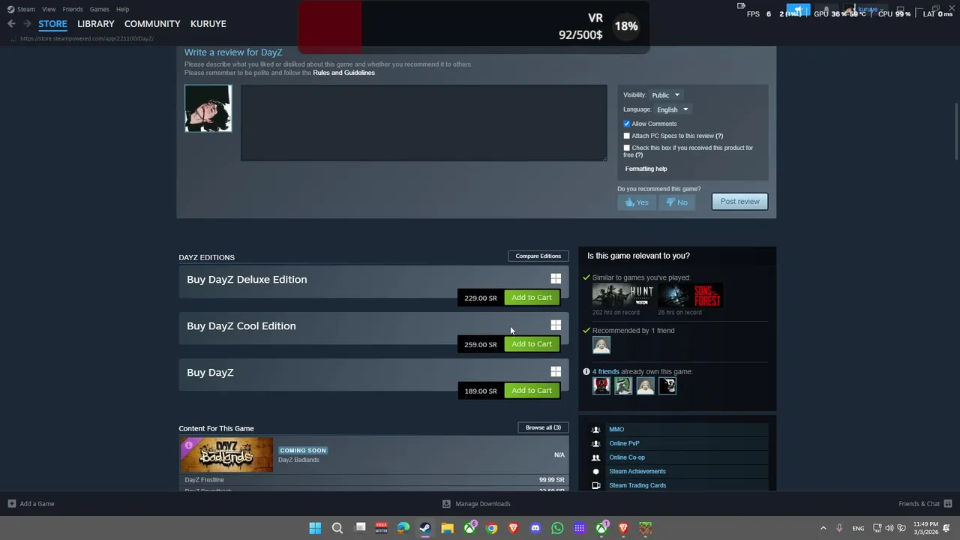This screenshot has height=540, width=960.
Task: Click Browse all (3) content
Action: pos(543,427)
